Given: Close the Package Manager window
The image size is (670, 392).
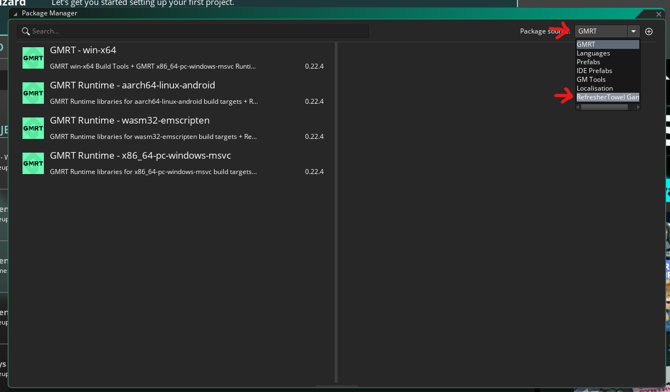Looking at the screenshot, I should click(x=659, y=14).
